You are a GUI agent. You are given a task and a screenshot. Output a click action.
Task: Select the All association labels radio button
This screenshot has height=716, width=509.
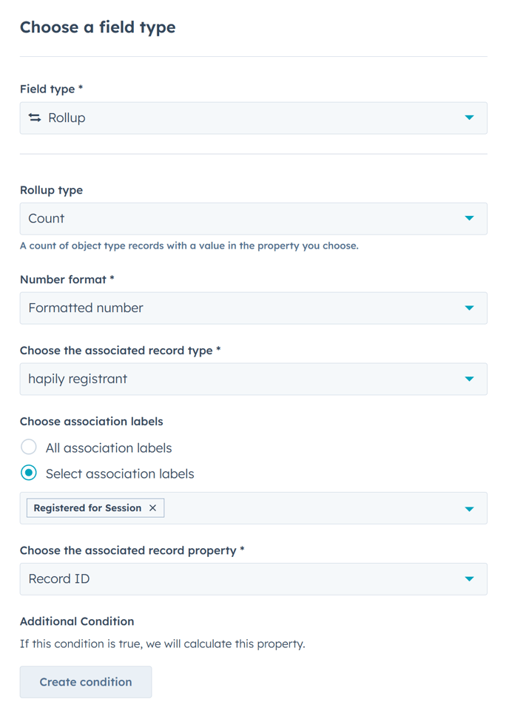pos(29,447)
